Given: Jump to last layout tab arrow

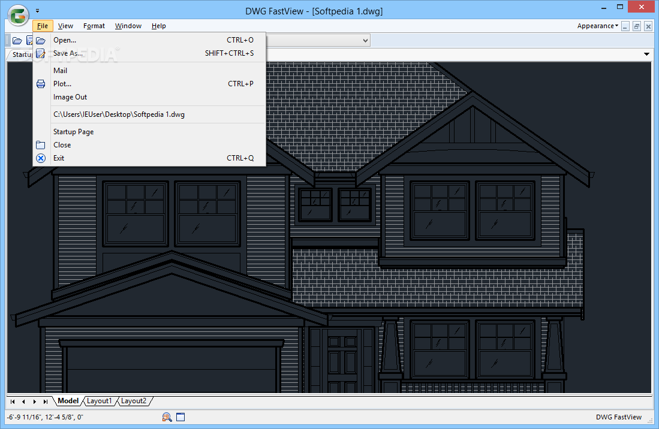Looking at the screenshot, I should point(46,401).
